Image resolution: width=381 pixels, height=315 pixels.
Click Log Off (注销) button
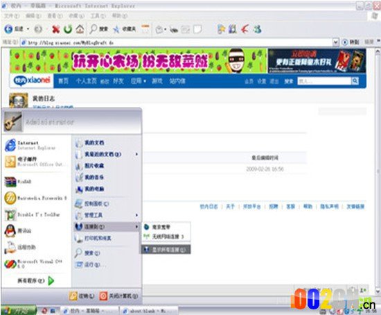pyautogui.click(x=82, y=296)
